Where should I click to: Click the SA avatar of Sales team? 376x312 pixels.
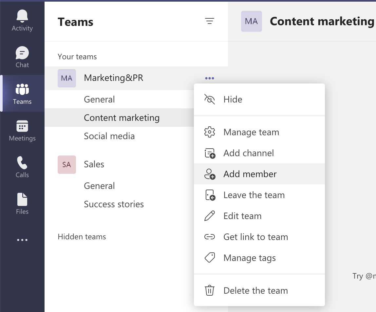click(x=67, y=165)
